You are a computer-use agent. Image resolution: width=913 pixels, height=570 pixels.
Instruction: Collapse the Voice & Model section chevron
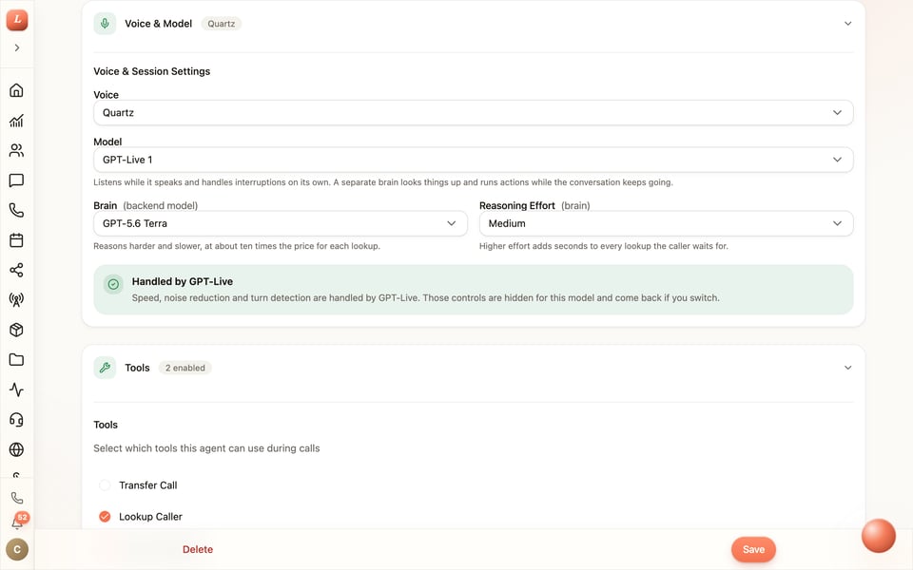[x=847, y=24]
